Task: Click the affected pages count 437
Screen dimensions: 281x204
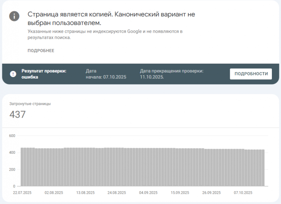Action: click(x=17, y=114)
